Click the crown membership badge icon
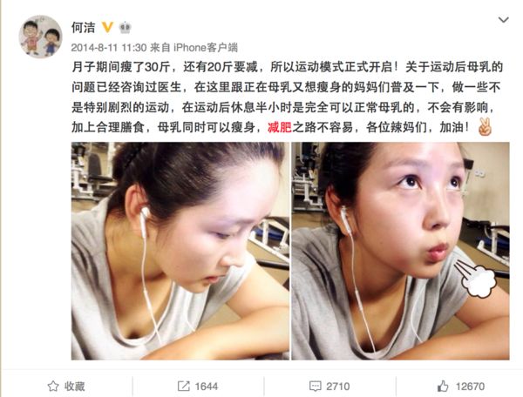 coord(125,27)
